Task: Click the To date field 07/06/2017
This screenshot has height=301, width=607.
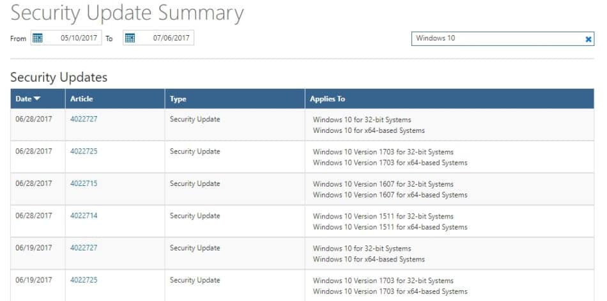Action: pyautogui.click(x=158, y=38)
